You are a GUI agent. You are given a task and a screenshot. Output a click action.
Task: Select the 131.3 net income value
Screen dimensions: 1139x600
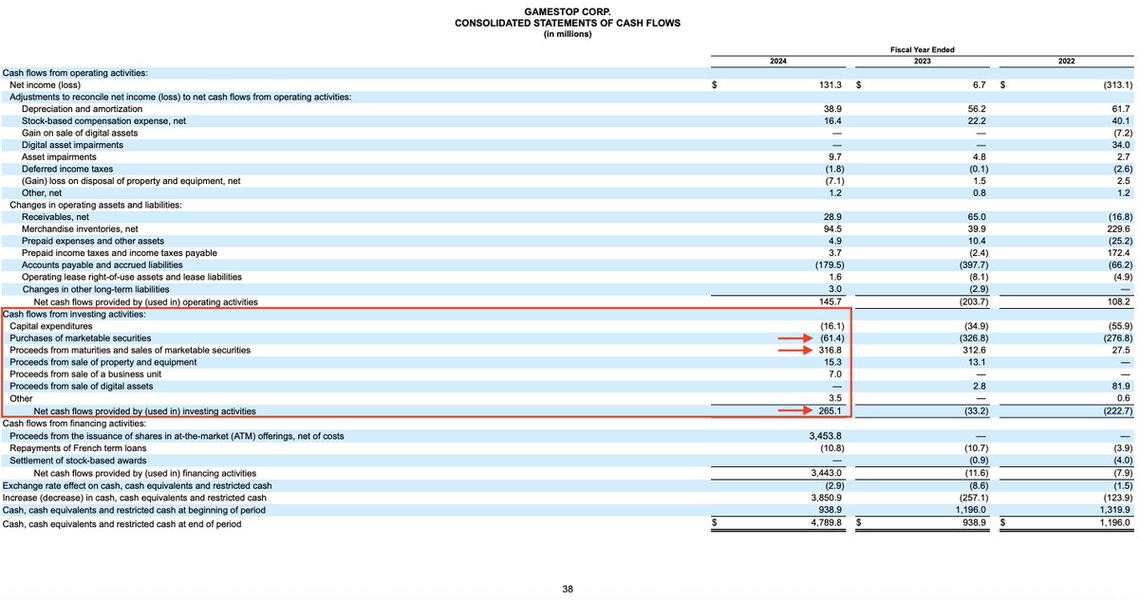[x=831, y=84]
